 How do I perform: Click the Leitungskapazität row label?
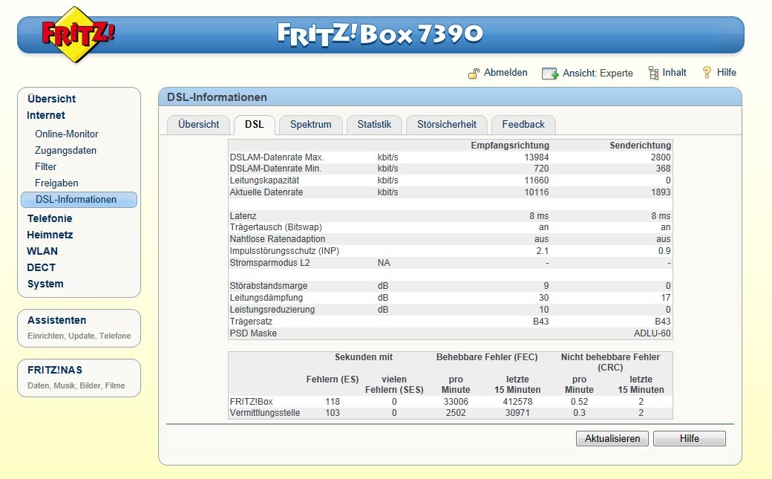264,180
